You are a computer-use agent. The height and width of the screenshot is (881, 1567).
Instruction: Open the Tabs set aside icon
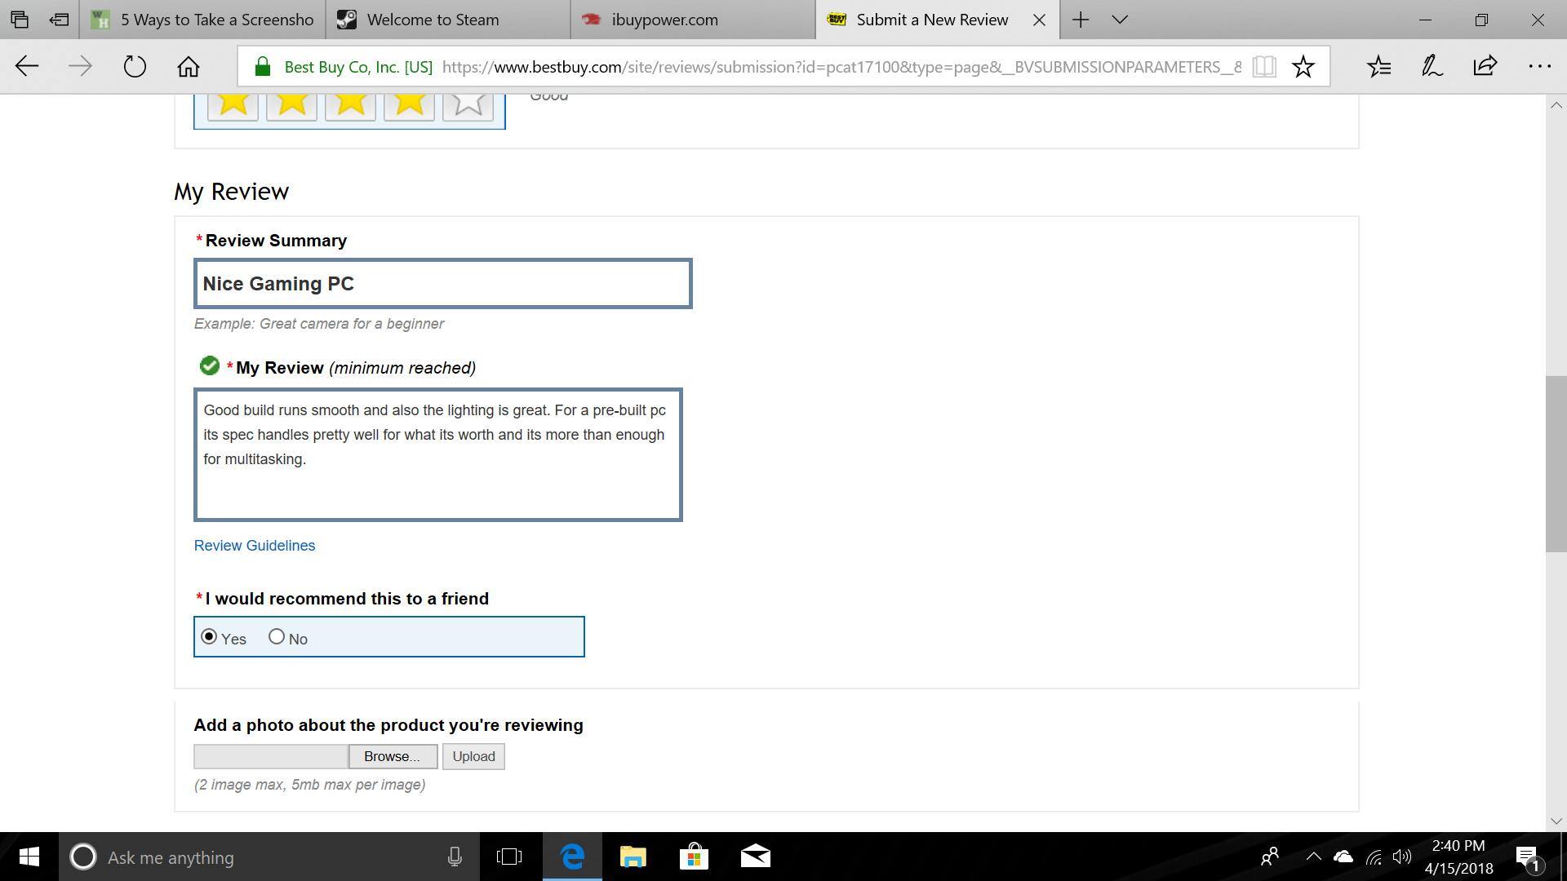pyautogui.click(x=20, y=20)
